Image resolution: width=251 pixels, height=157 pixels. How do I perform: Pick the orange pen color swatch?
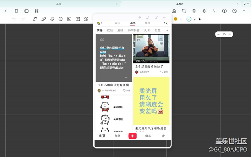(175, 19)
